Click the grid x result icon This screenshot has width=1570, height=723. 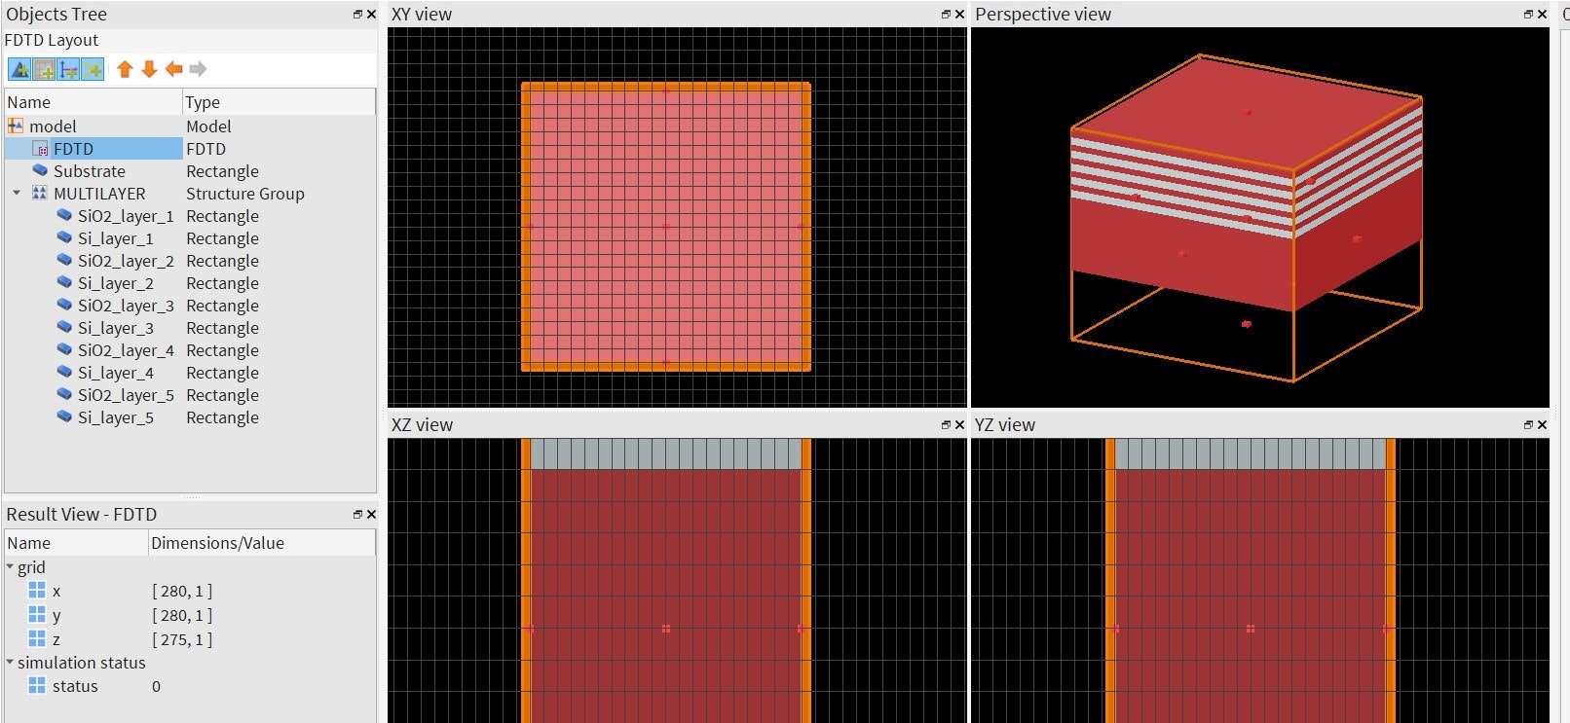(37, 591)
